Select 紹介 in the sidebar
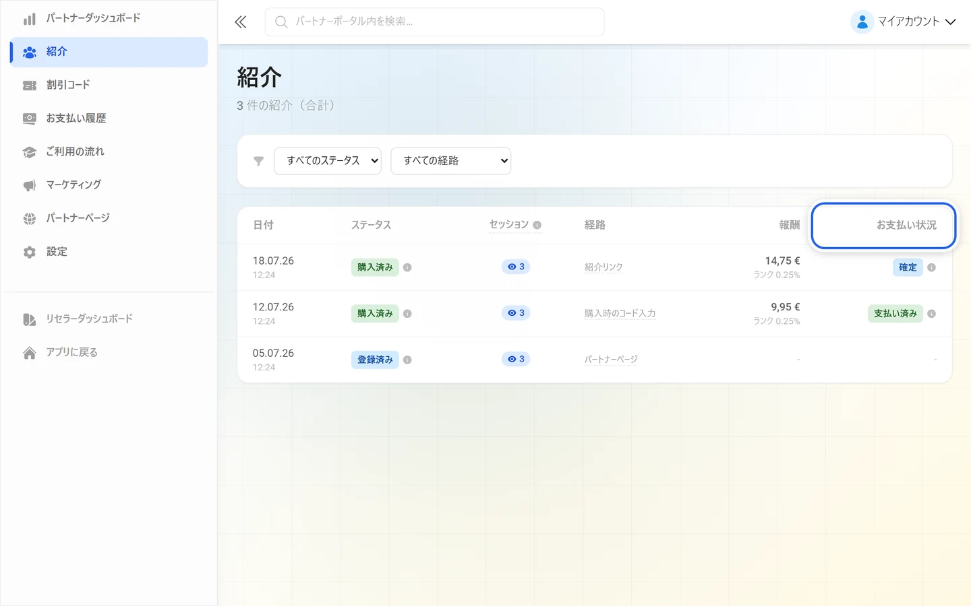 point(109,52)
